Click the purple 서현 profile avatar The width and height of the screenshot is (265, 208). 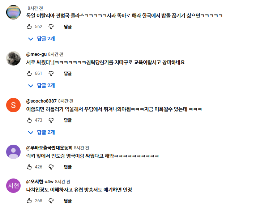coord(13,185)
